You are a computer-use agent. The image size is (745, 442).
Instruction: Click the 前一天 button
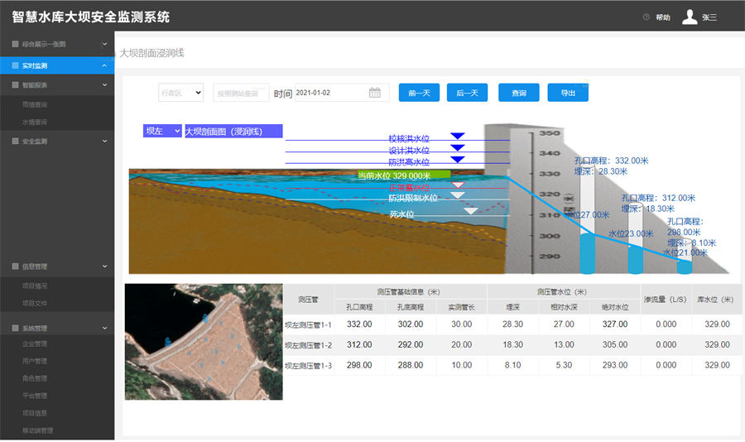click(x=419, y=93)
